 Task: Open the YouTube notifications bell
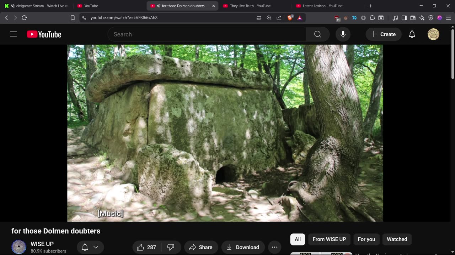(412, 34)
